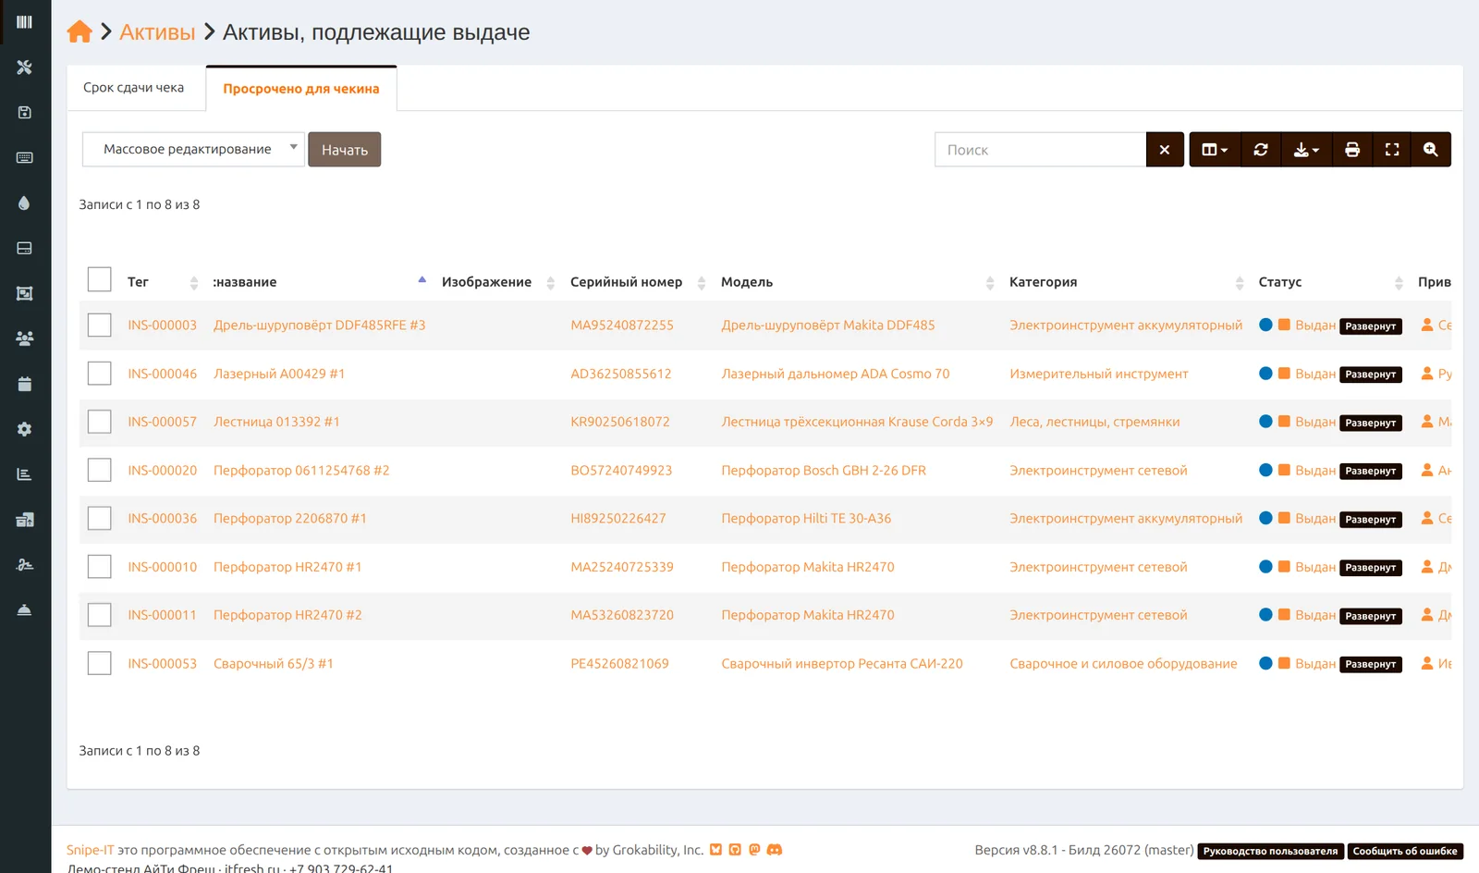Open the Snipe-IT footer link
Image resolution: width=1479 pixels, height=873 pixels.
pyautogui.click(x=91, y=850)
